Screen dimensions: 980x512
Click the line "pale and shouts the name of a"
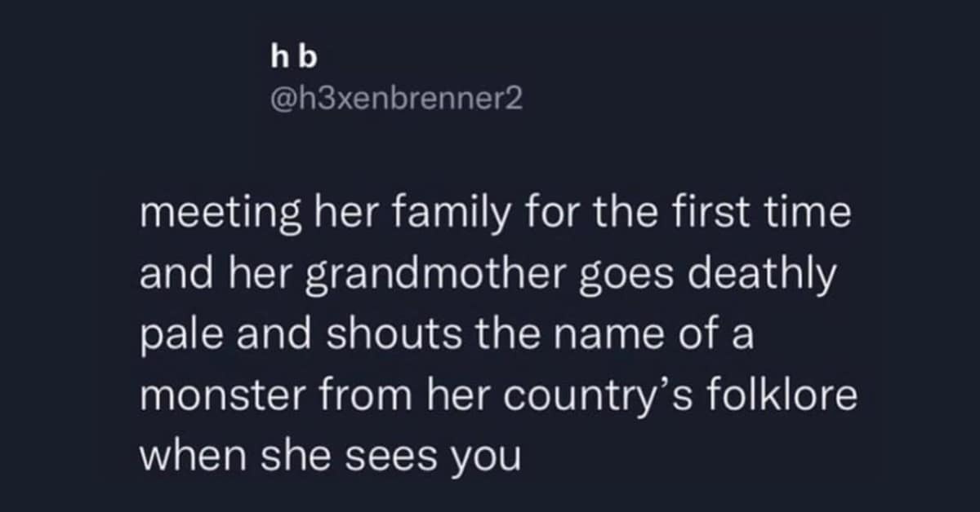point(445,337)
